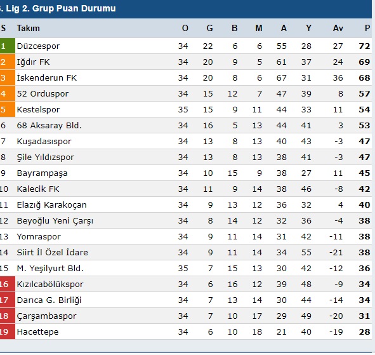Viewport: 375px width, 355px height.
Task: Open the Beyoğlu Yeni Çarşı team
Action: coord(55,221)
